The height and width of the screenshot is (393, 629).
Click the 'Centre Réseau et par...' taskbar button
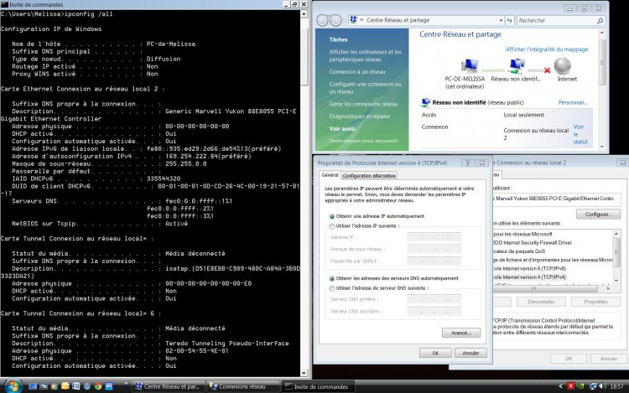[x=168, y=386]
